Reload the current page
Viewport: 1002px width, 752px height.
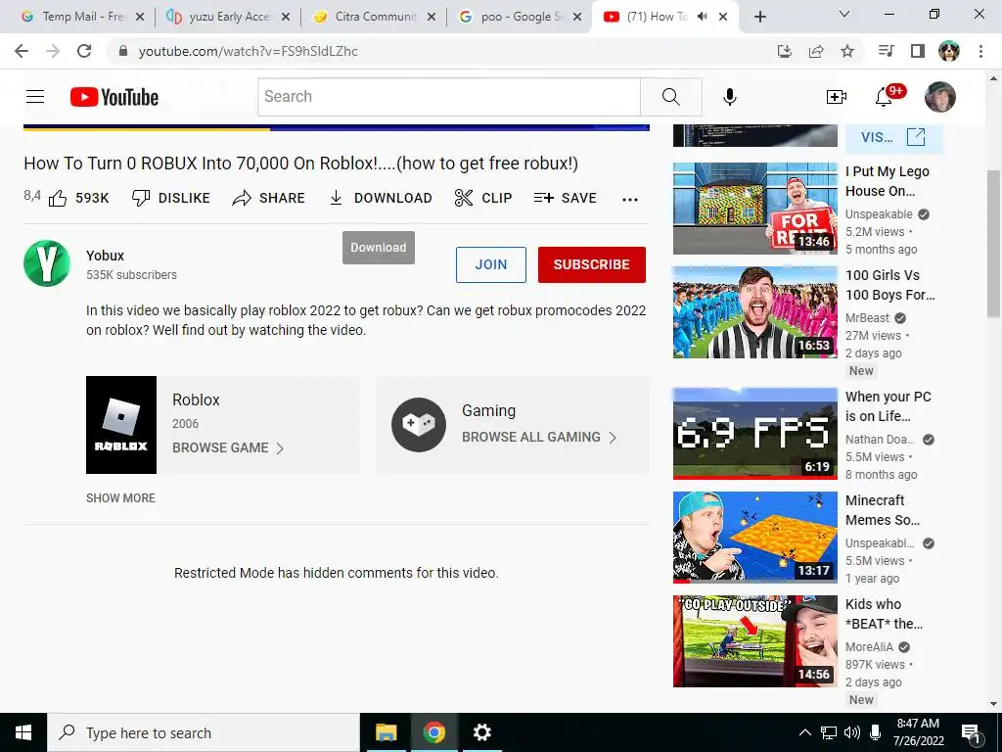point(84,51)
